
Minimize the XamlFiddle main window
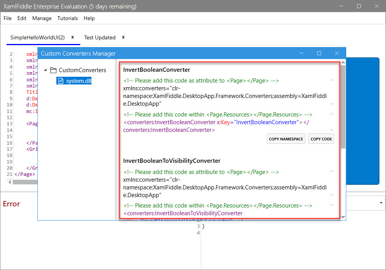[341, 6]
